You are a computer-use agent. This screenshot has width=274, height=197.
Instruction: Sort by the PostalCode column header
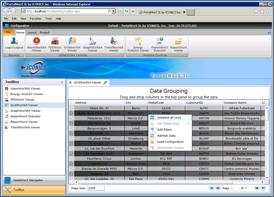(x=166, y=103)
